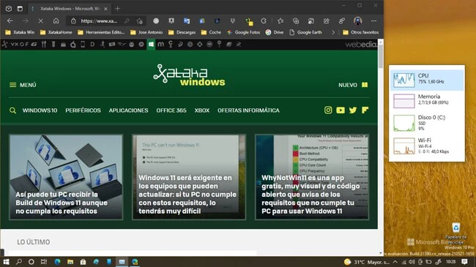Open weather 31°C widget on taskbar

click(x=367, y=262)
